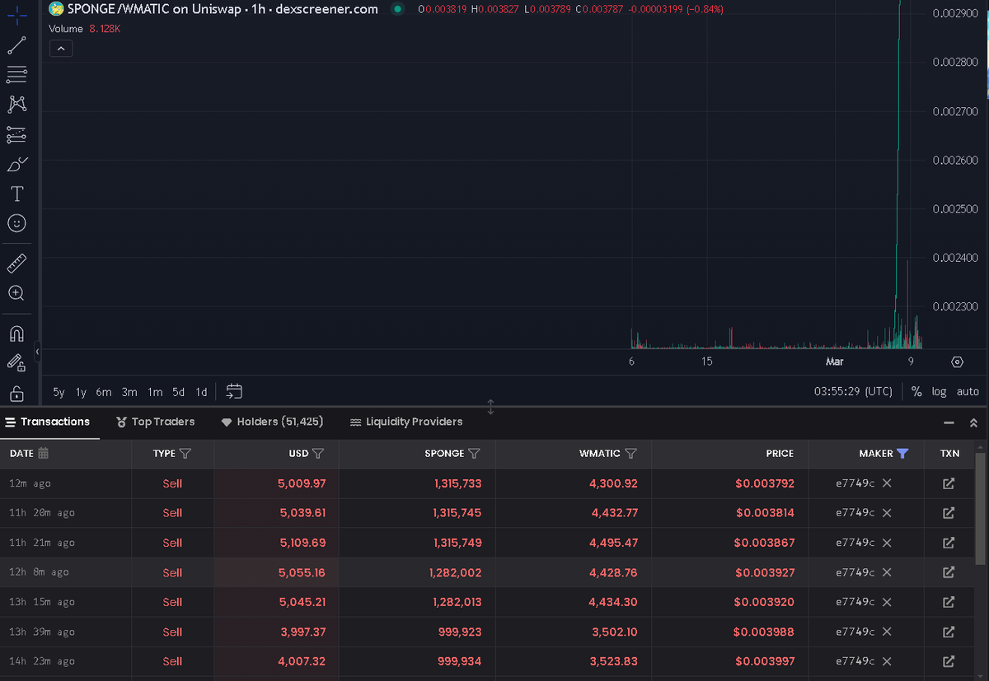This screenshot has height=681, width=989.
Task: Toggle logarithmic price scale
Action: coord(939,392)
